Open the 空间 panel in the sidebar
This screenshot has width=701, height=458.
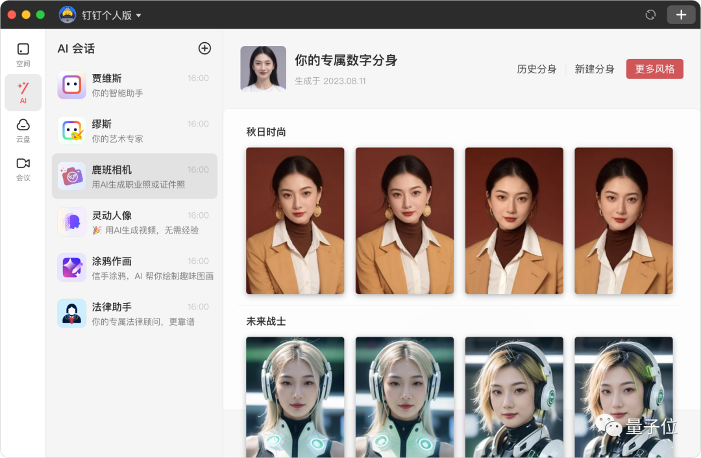point(23,54)
